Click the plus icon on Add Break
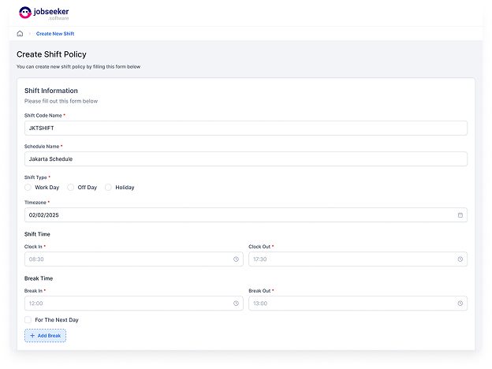The width and height of the screenshot is (492, 369). pyautogui.click(x=32, y=336)
